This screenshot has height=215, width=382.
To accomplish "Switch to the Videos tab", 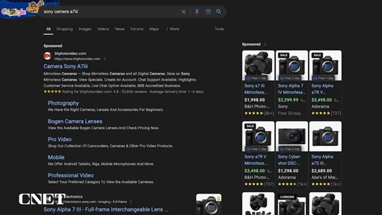I will [103, 29].
